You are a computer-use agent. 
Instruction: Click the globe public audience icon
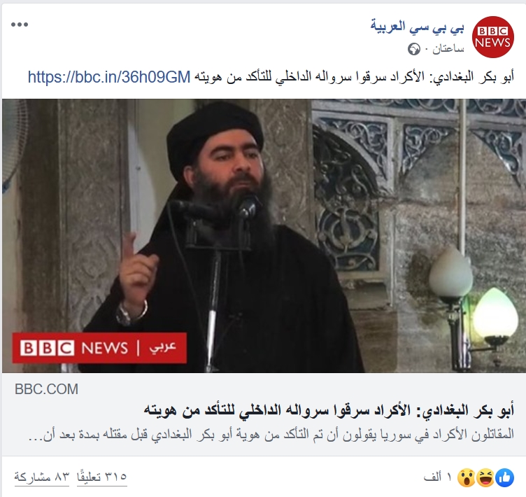[414, 49]
